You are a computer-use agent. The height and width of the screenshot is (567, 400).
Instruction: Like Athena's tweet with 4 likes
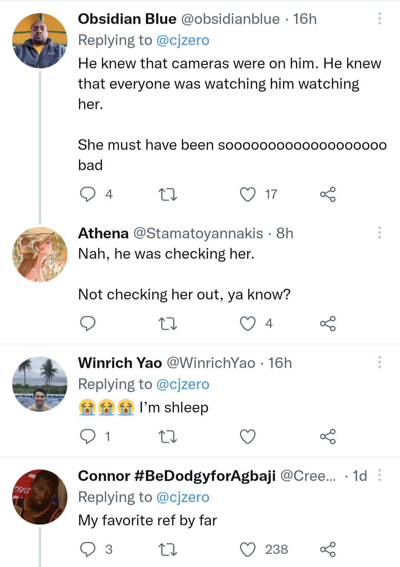point(248,323)
